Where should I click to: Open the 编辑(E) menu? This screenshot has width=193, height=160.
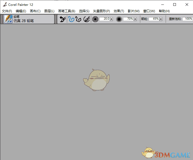click(x=21, y=11)
